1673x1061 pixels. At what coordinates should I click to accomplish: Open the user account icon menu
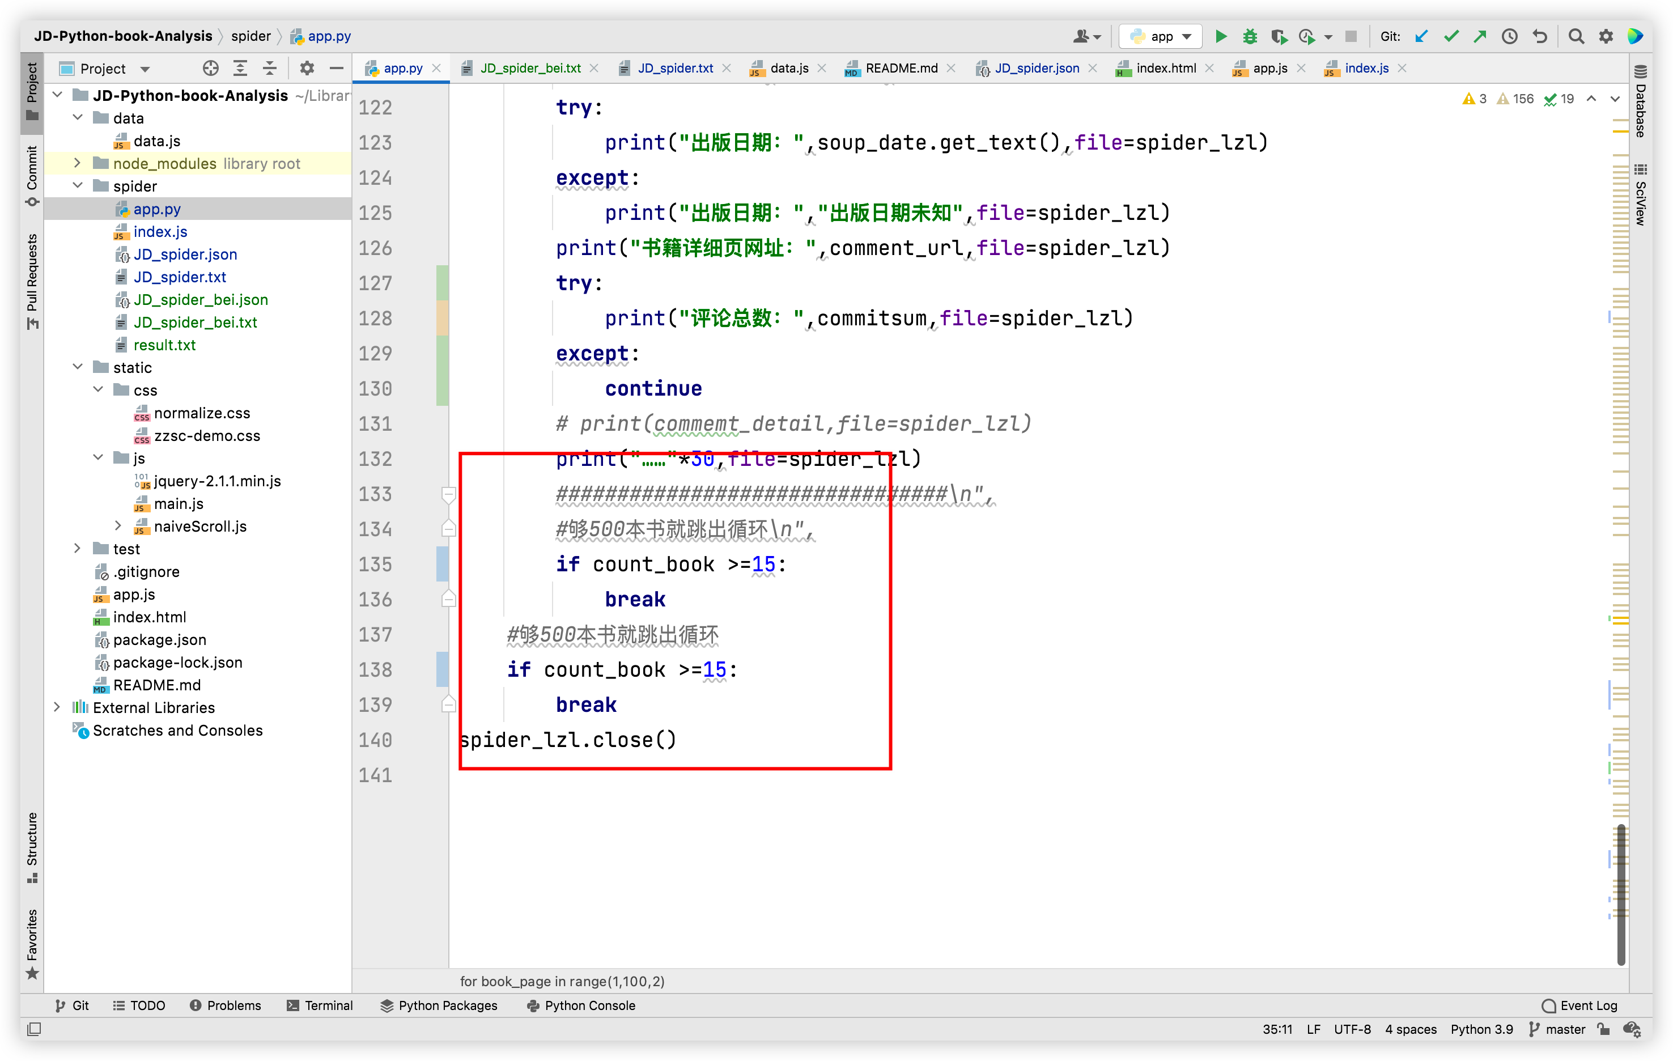[1086, 36]
